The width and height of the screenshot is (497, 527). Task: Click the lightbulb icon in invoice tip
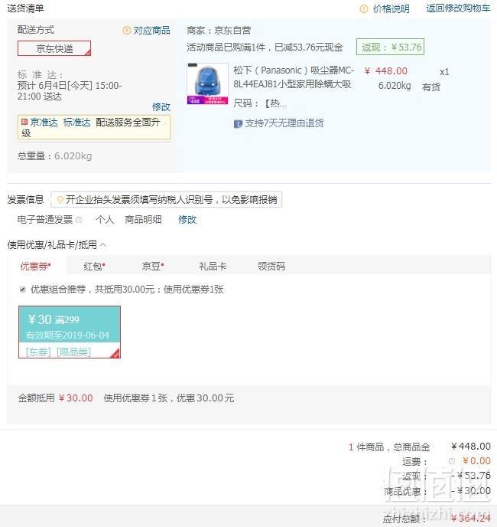click(60, 200)
